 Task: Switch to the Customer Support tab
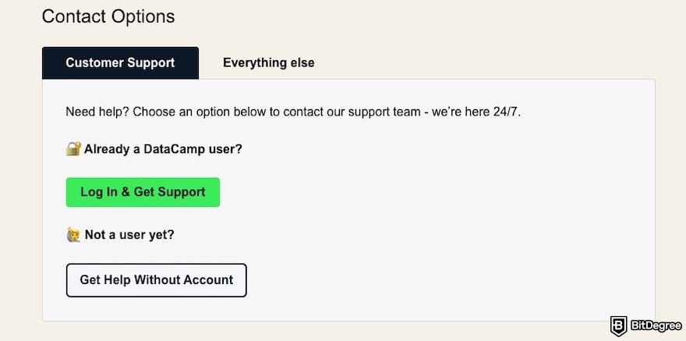[120, 63]
